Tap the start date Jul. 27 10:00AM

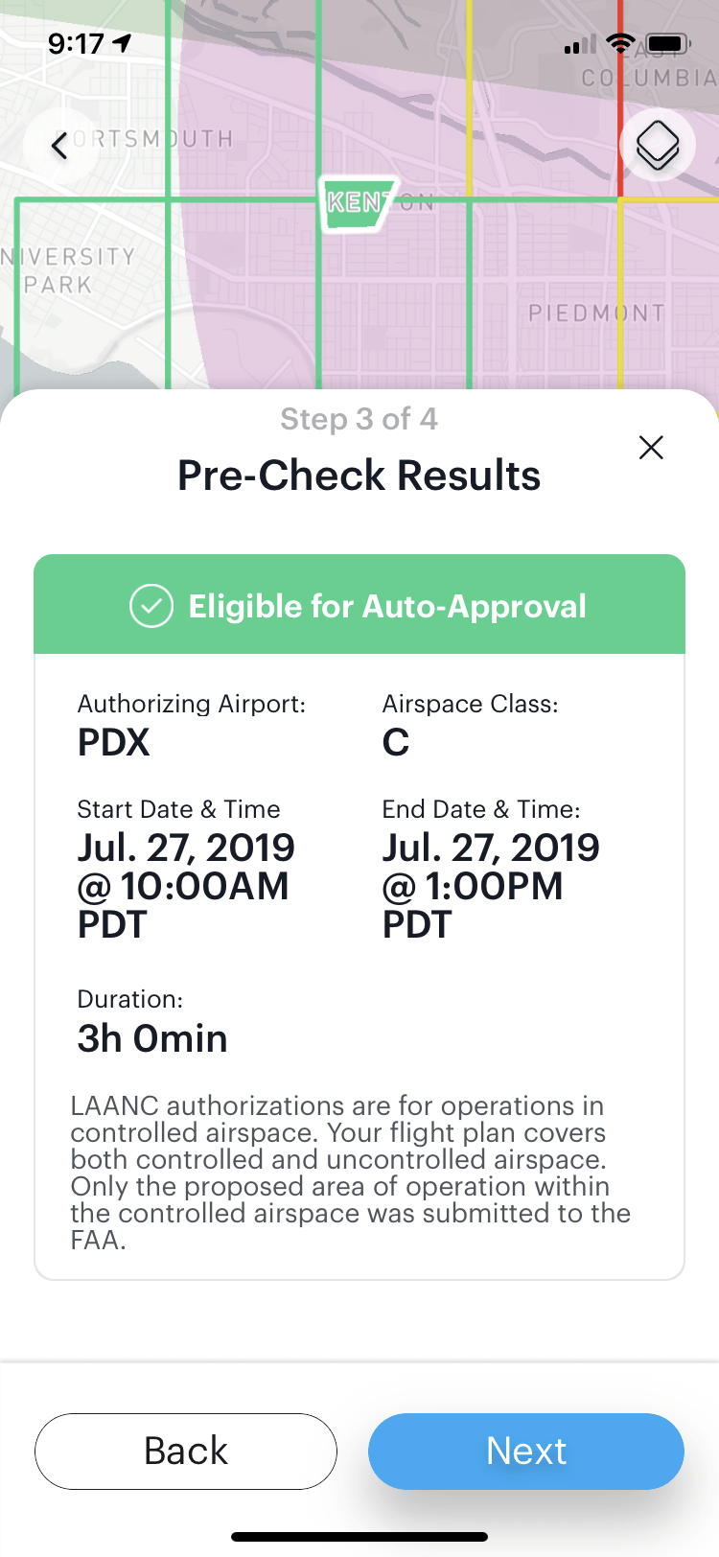pyautogui.click(x=186, y=885)
